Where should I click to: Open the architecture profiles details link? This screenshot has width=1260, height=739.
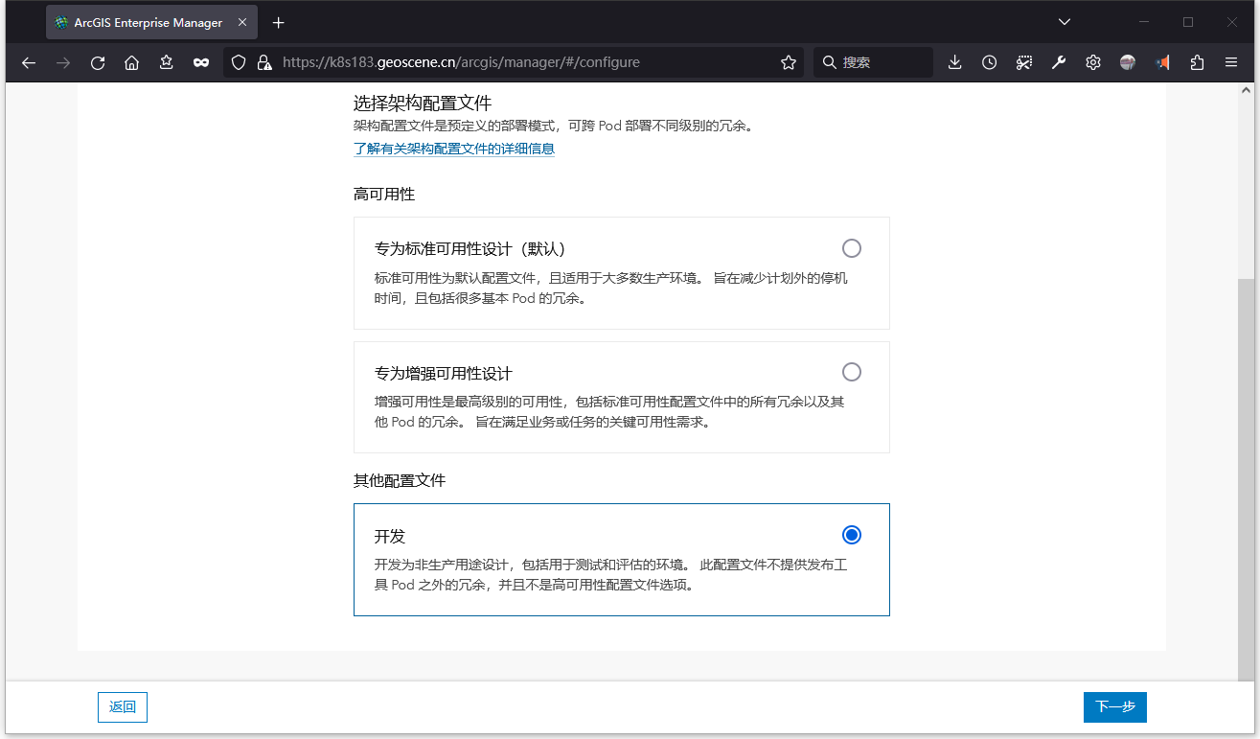(x=454, y=149)
